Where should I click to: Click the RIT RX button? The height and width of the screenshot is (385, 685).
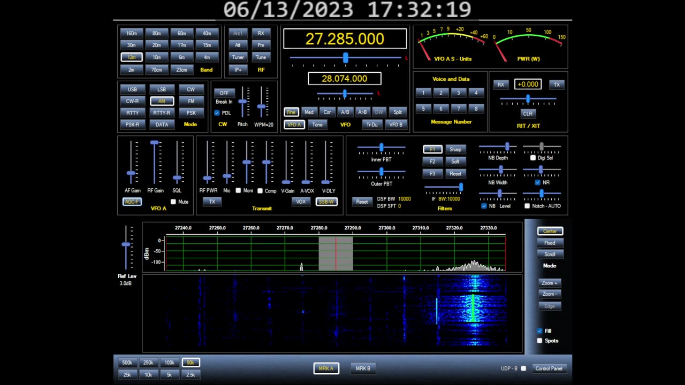[500, 84]
